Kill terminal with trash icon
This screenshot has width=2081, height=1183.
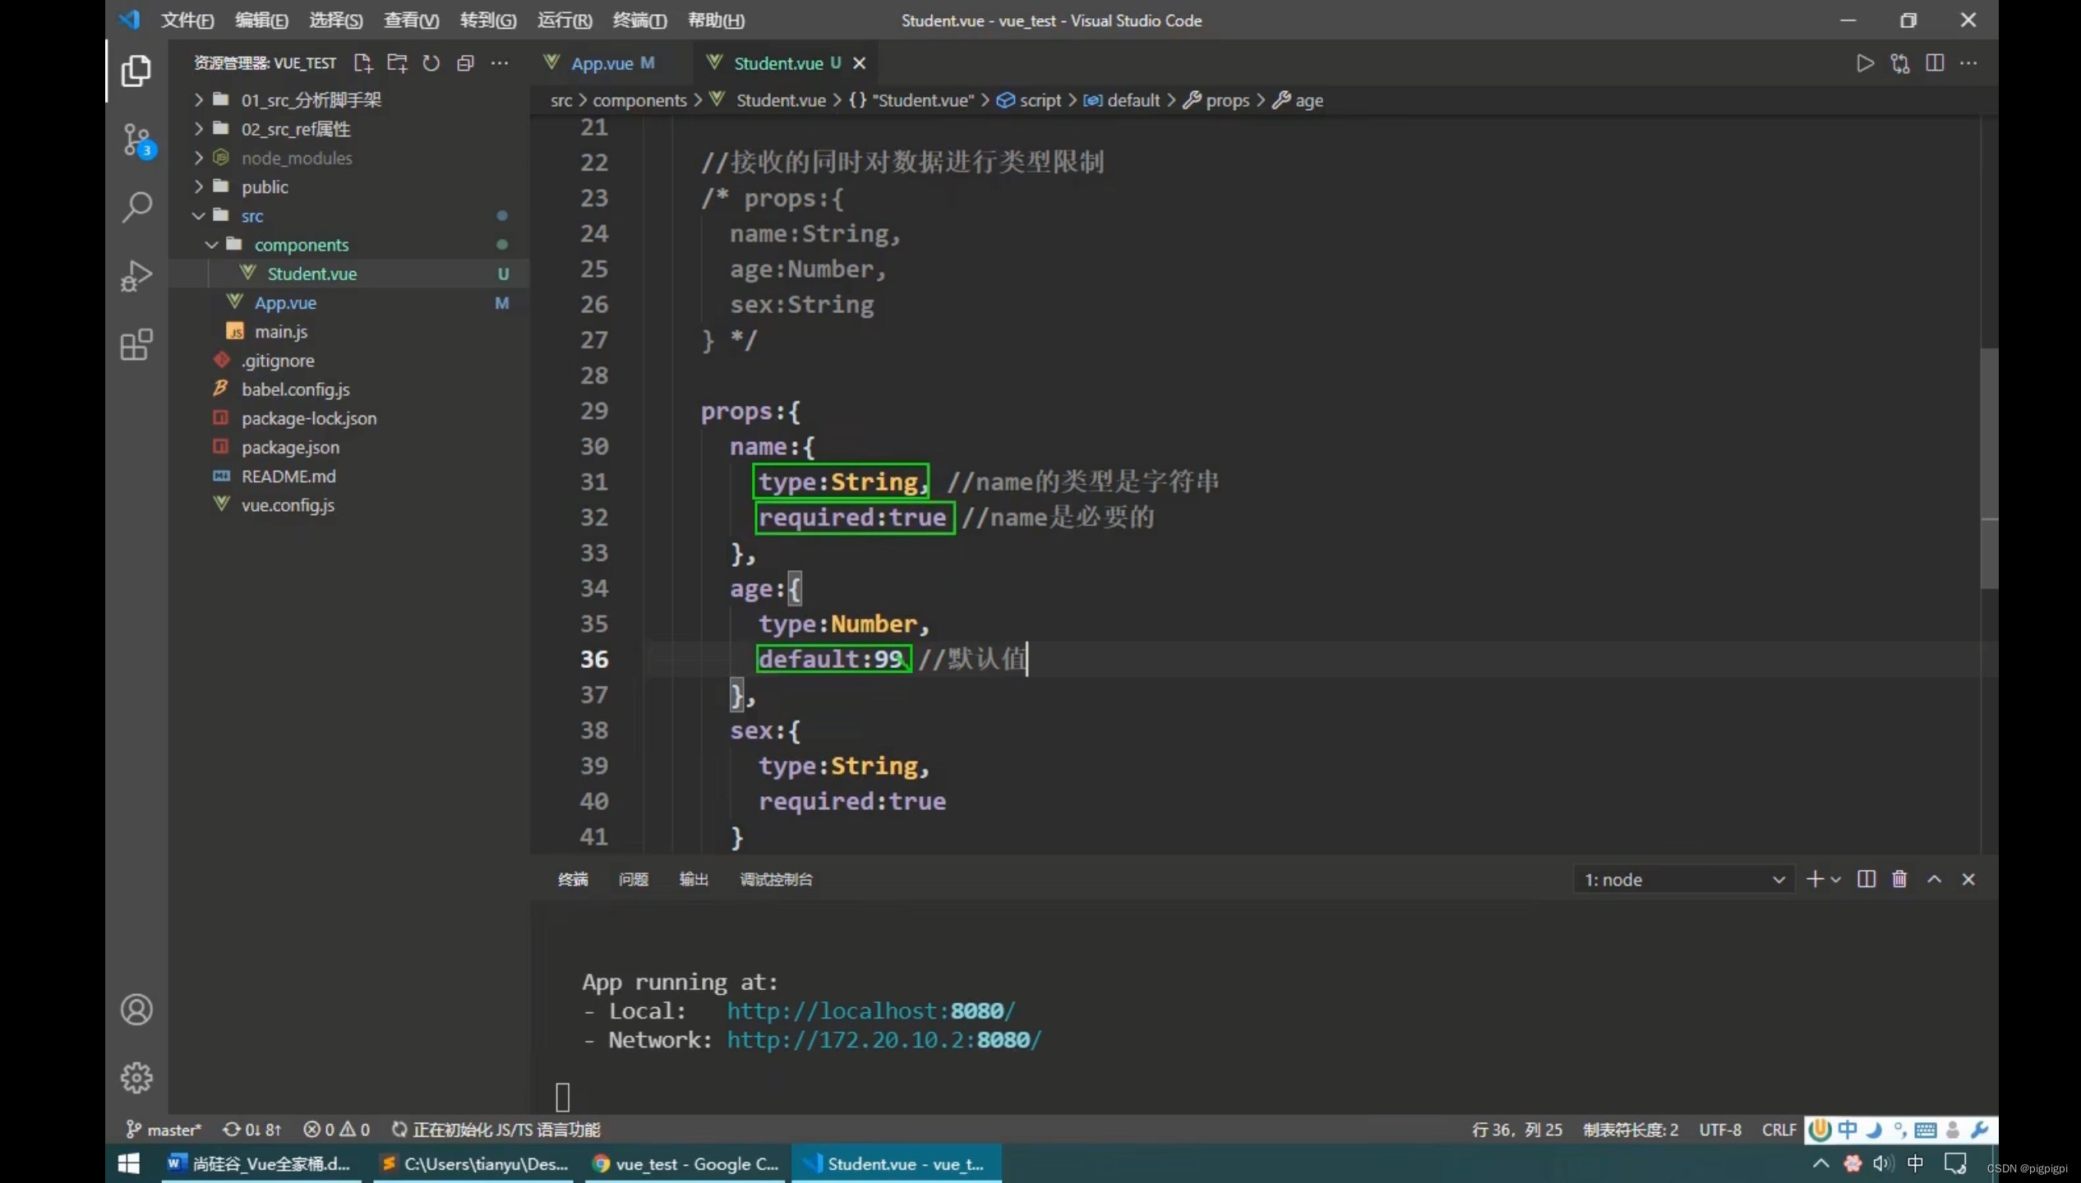point(1899,879)
